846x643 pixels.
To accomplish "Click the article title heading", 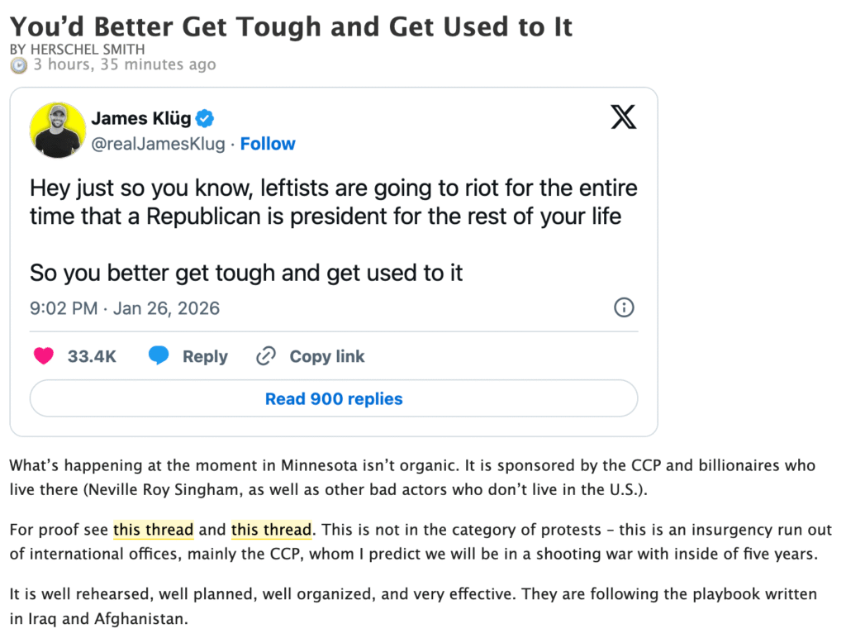I will [291, 26].
